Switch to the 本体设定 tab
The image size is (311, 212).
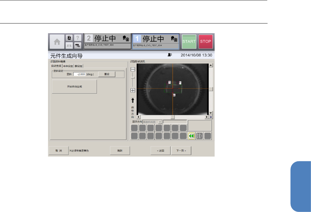tap(68, 66)
